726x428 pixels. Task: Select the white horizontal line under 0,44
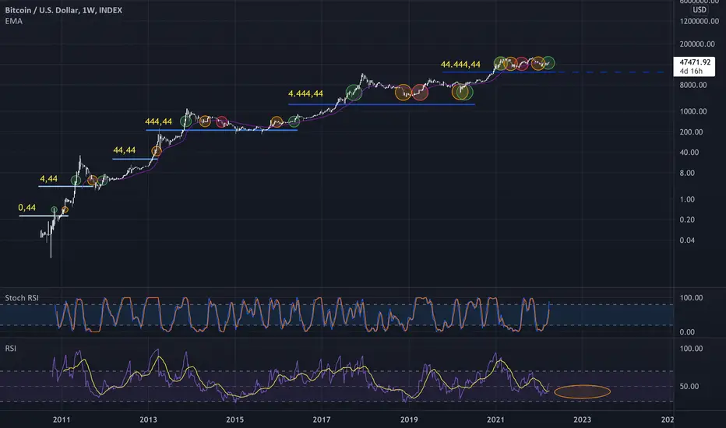(x=44, y=216)
